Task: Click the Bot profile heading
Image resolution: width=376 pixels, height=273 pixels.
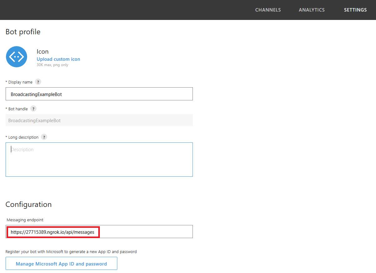Action: 23,32
